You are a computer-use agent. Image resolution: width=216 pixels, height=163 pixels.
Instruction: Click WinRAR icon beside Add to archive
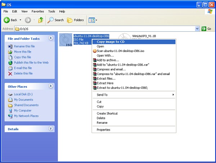(x=95, y=60)
